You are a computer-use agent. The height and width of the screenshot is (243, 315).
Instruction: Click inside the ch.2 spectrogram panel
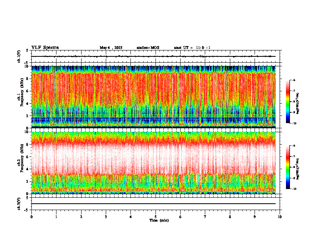[154, 163]
